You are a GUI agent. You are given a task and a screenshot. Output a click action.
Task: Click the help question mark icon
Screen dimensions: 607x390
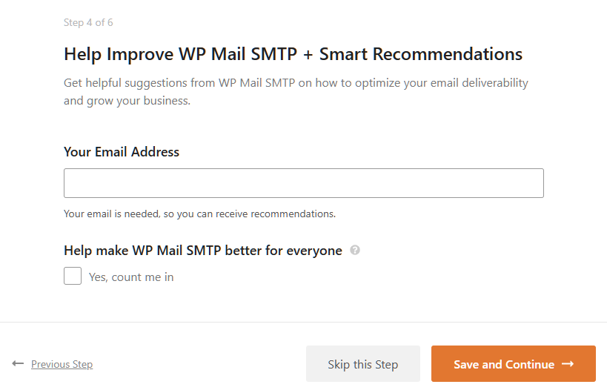[x=355, y=251]
